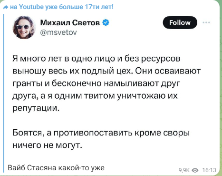Click the blue vertical forwarded-quote bar
Screen dimensions: 222x176
4,93
